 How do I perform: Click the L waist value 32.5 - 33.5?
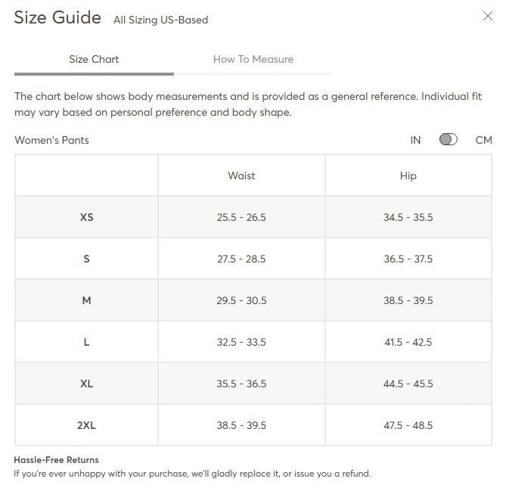point(241,342)
